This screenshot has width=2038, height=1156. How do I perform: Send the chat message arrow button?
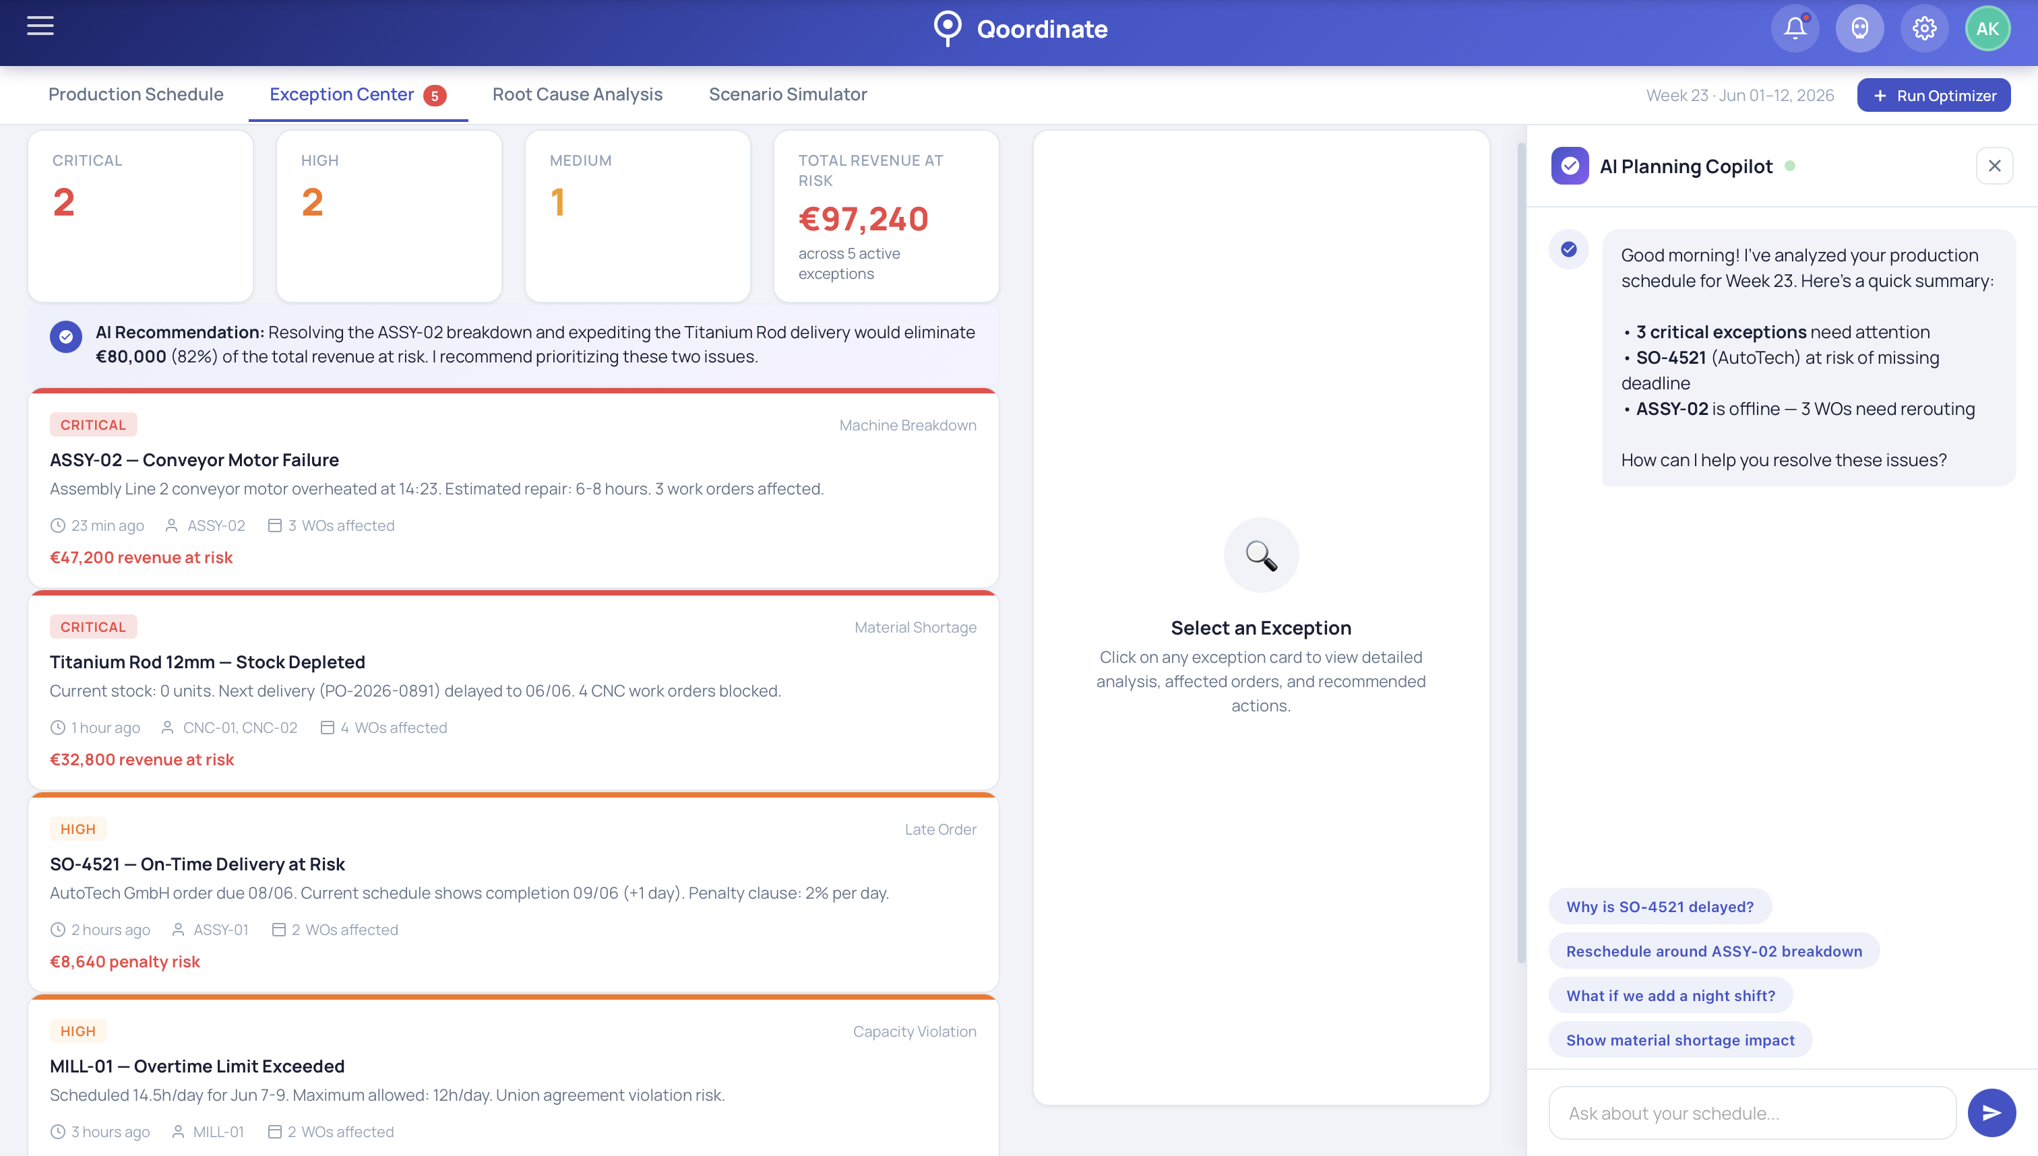pyautogui.click(x=1991, y=1112)
